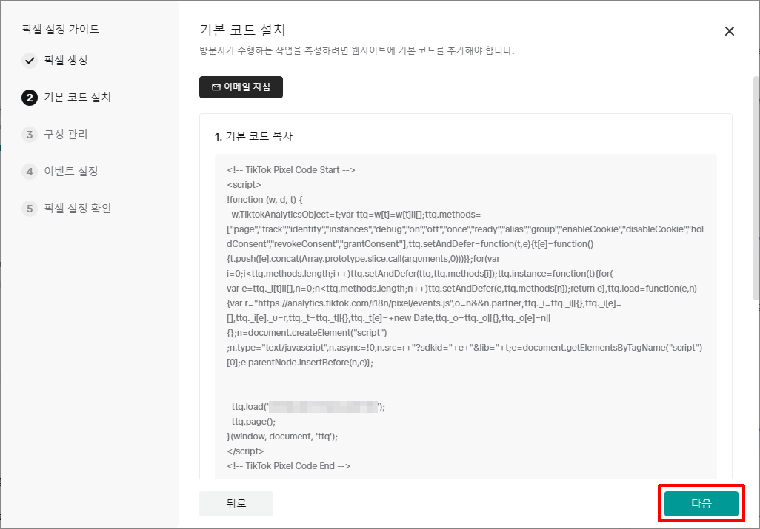Click the checkmark icon beside 픽셀 생성
Image resolution: width=760 pixels, height=529 pixels.
30,61
